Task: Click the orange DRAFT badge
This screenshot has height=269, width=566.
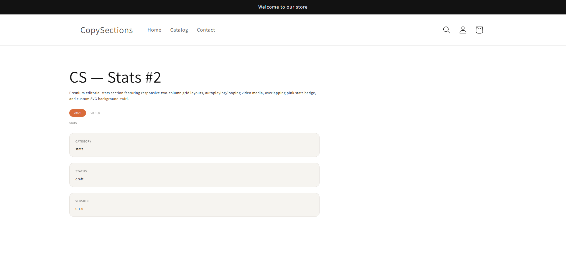Action: pos(78,113)
